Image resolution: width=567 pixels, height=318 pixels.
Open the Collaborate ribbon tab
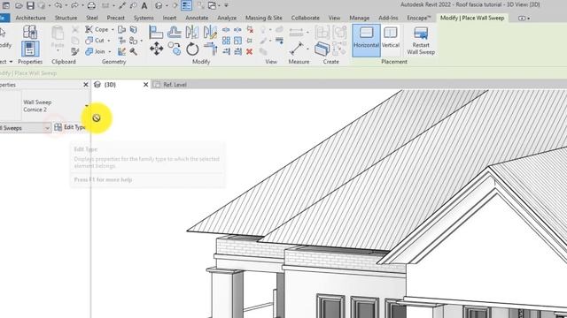pyautogui.click(x=305, y=18)
